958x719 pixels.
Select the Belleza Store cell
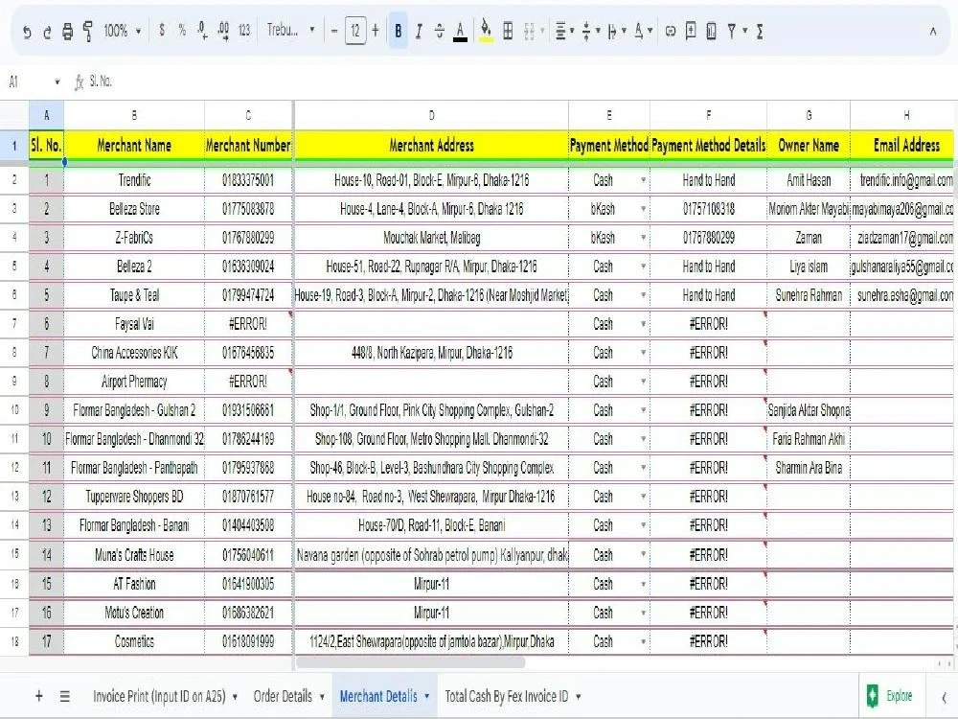[x=134, y=209]
